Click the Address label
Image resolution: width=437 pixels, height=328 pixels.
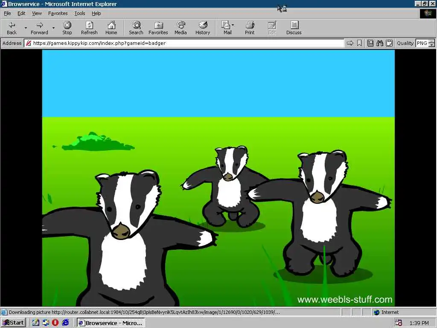[12, 43]
